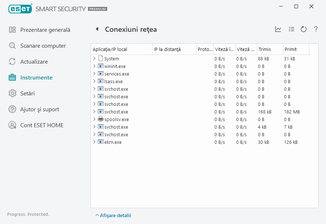Go back using the arrow beside Conexiuni reţea
The width and height of the screenshot is (326, 224).
coord(97,29)
